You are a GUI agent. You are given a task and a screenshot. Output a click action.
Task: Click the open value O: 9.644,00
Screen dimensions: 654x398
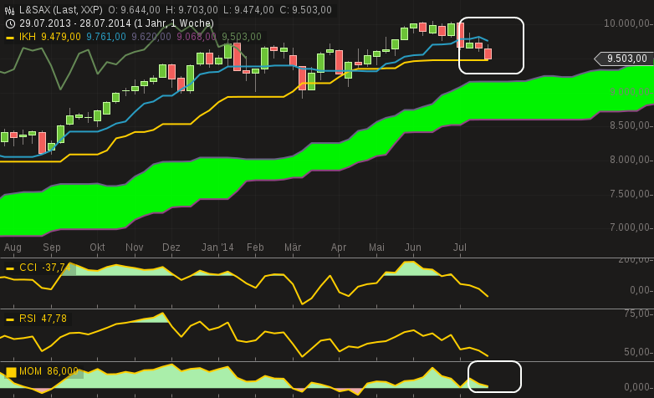coord(134,10)
